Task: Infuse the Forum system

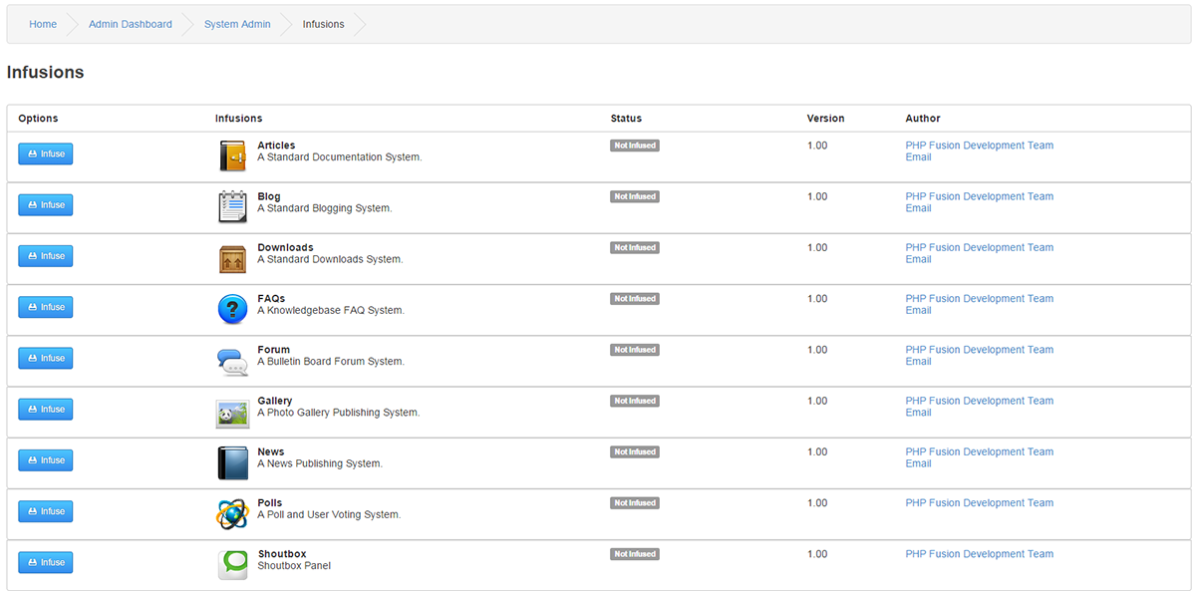Action: tap(45, 358)
